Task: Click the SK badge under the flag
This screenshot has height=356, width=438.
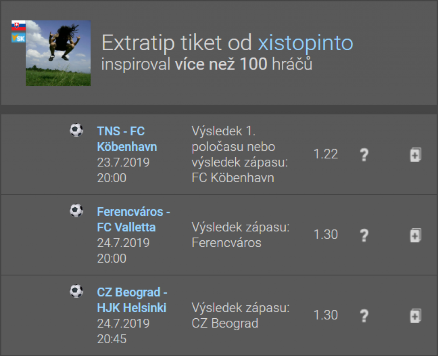Action: click(x=18, y=39)
